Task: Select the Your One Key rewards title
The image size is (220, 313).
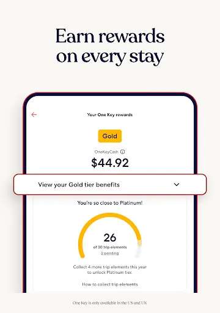Action: tap(110, 115)
